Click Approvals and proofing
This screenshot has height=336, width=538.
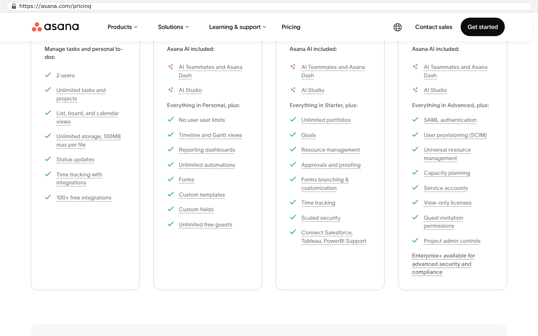(331, 165)
